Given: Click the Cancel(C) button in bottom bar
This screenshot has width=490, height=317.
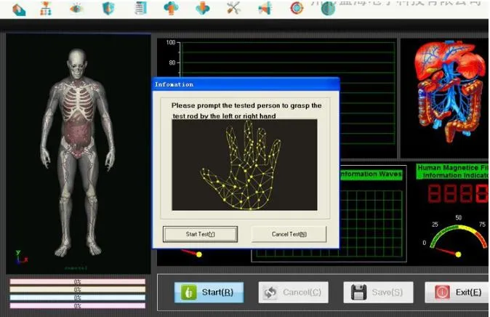Looking at the screenshot, I should [293, 292].
